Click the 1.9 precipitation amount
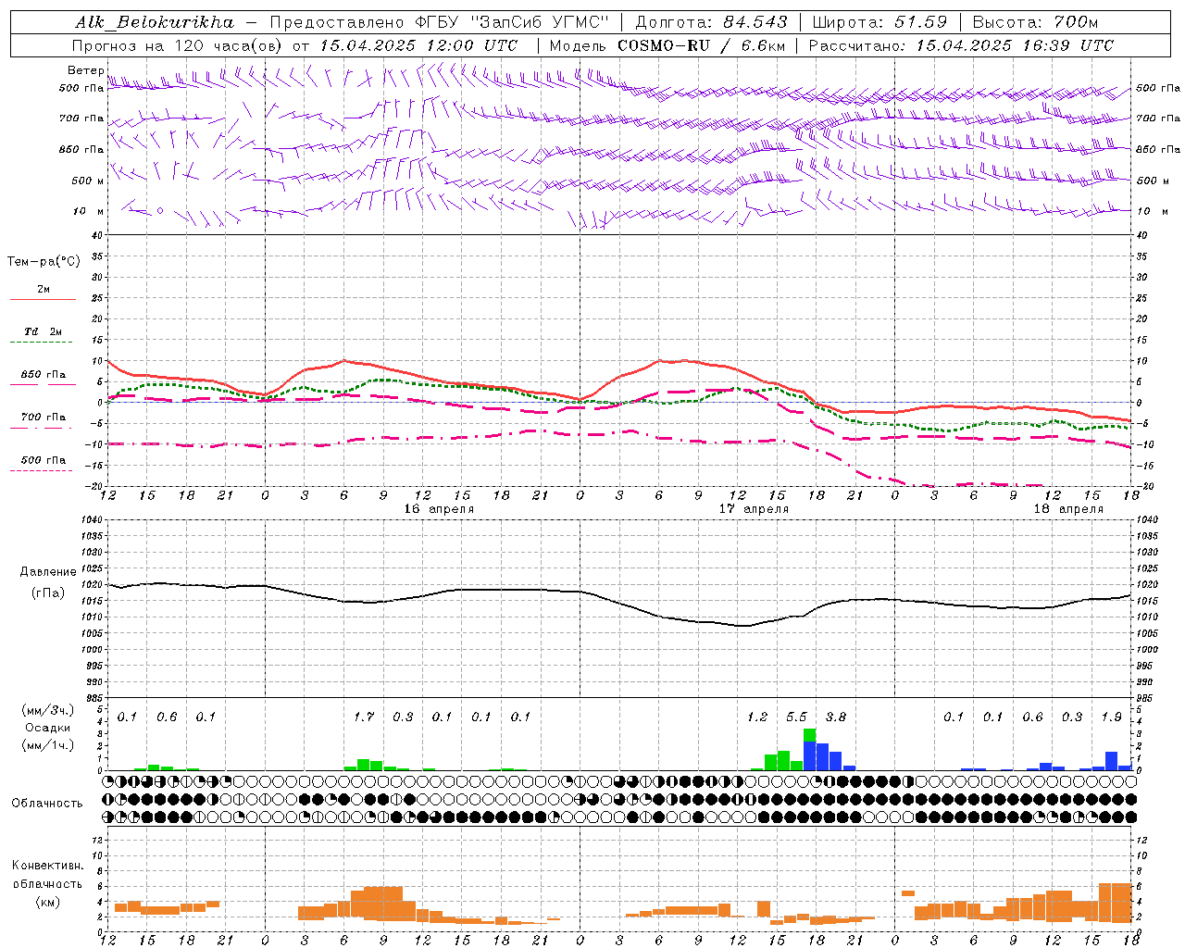1185x948 pixels. tap(1111, 717)
